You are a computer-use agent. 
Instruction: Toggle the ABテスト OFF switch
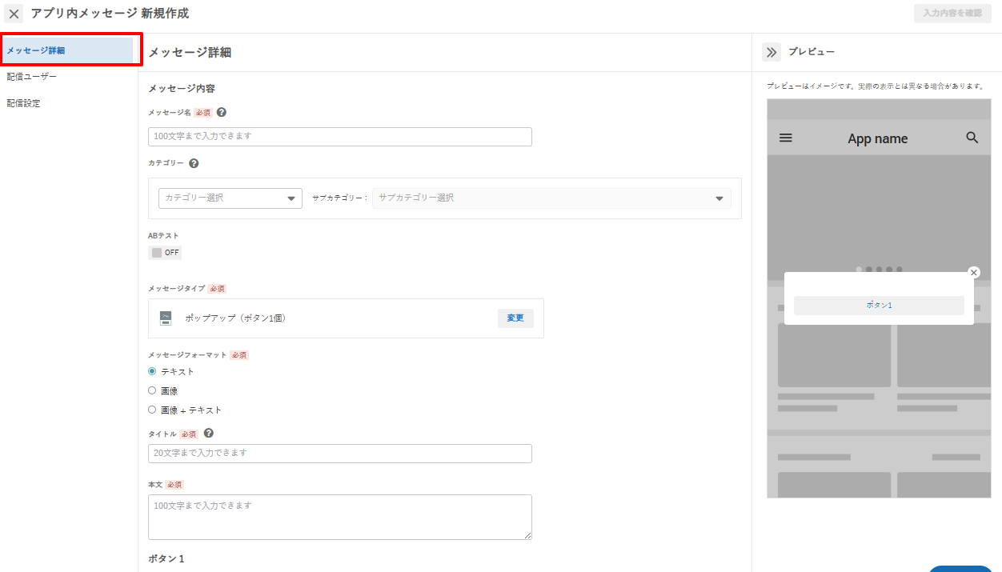pos(165,253)
